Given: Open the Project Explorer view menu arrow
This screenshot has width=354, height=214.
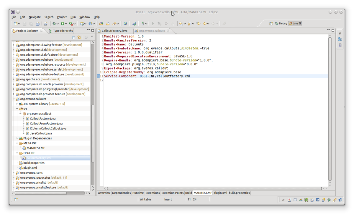Looking at the screenshot, I should (x=92, y=37).
